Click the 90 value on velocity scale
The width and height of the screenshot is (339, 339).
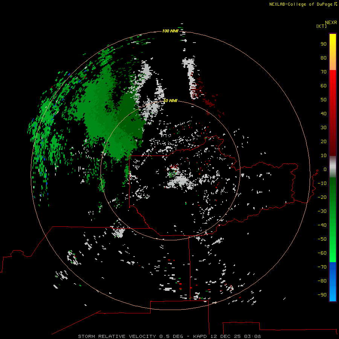(324, 44)
